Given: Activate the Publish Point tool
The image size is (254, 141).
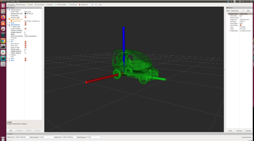Looking at the screenshot, I should pyautogui.click(x=83, y=5).
